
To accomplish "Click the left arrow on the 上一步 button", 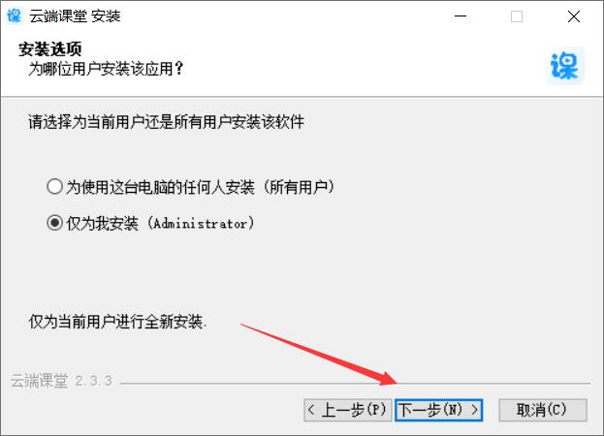I will point(311,410).
